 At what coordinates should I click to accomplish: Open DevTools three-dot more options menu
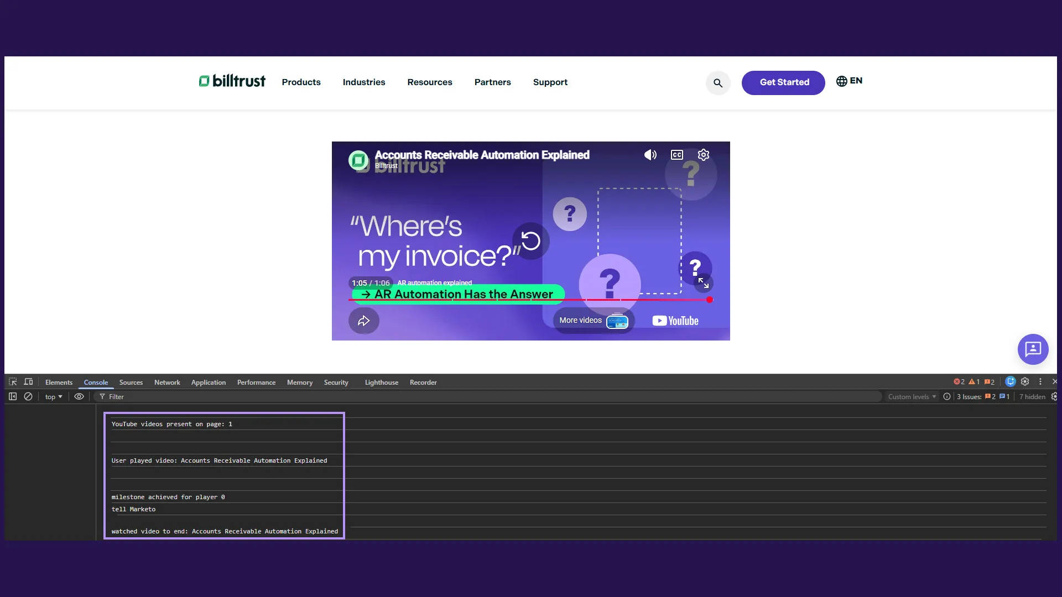[x=1040, y=381]
